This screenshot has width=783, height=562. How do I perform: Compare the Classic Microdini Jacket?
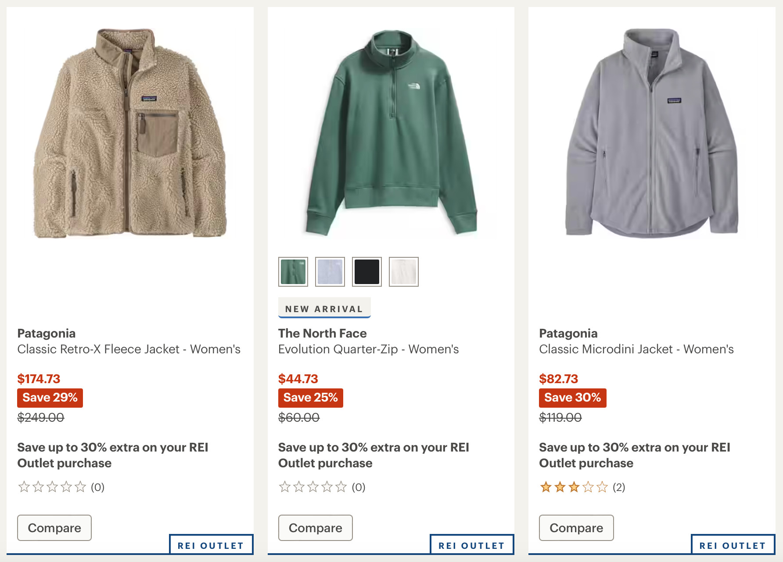(x=576, y=528)
